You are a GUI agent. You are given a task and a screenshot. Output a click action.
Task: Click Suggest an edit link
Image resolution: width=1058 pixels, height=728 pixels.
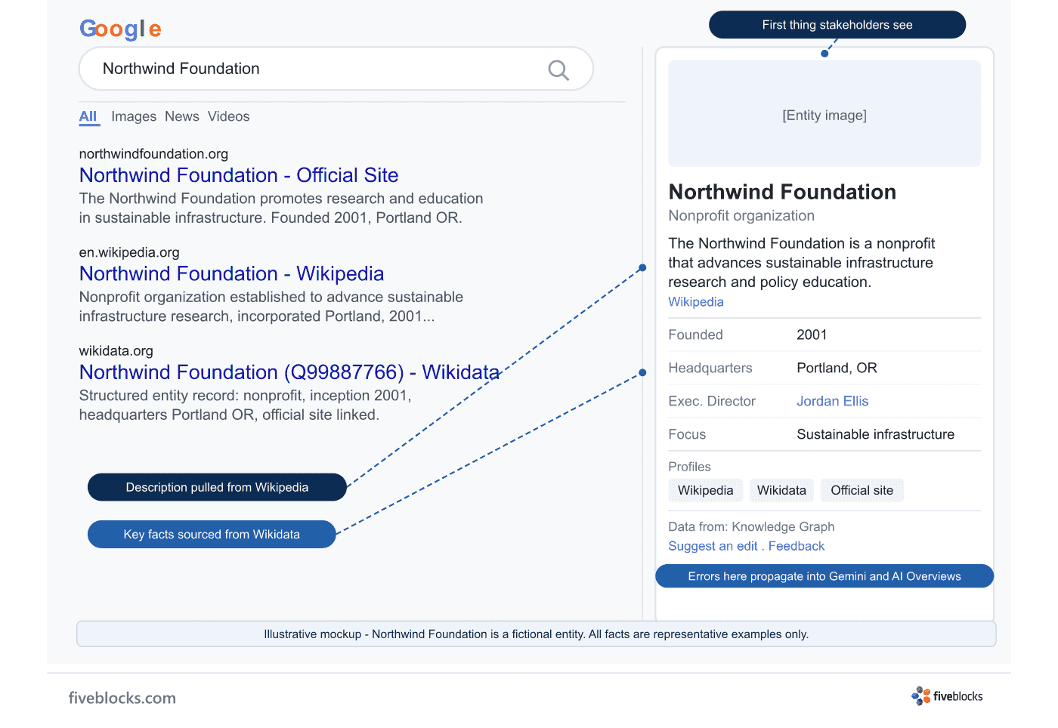pos(713,546)
